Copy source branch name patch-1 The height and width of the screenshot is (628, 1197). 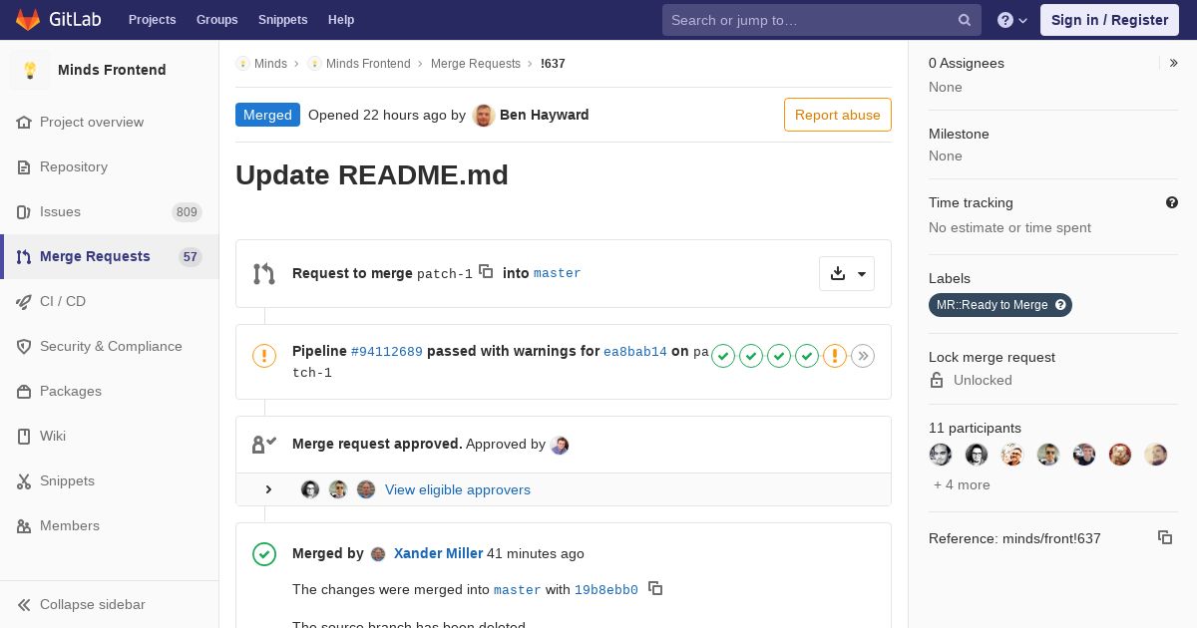pyautogui.click(x=486, y=271)
